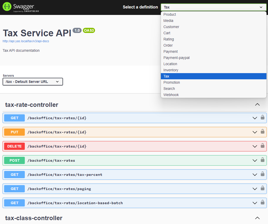
Task: Click the Select a definition combo box
Action: point(213,7)
